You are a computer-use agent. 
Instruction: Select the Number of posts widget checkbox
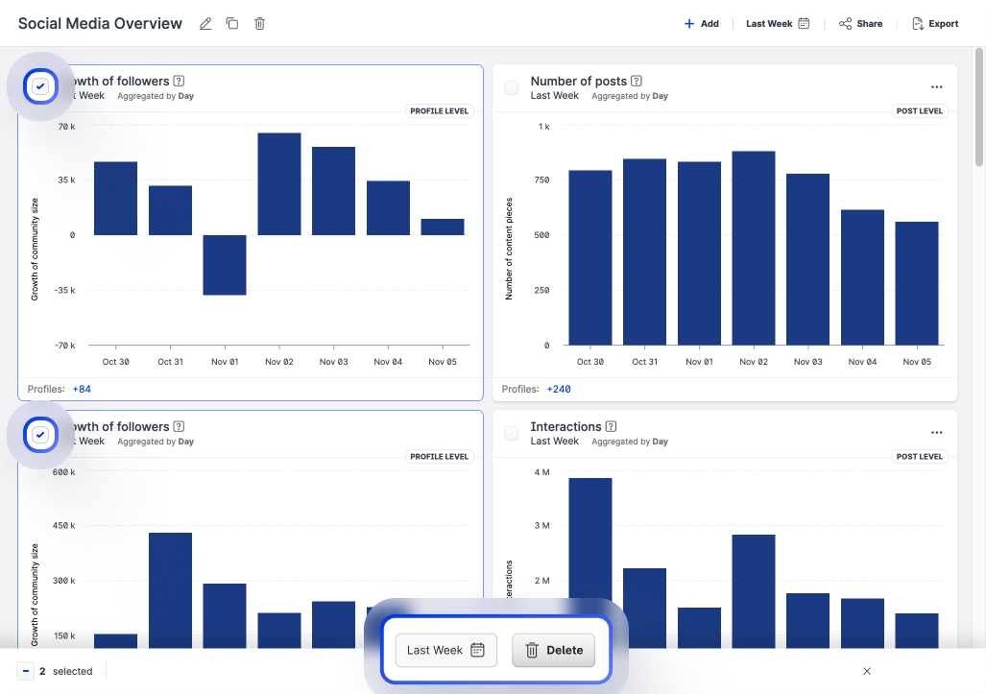pyautogui.click(x=511, y=87)
